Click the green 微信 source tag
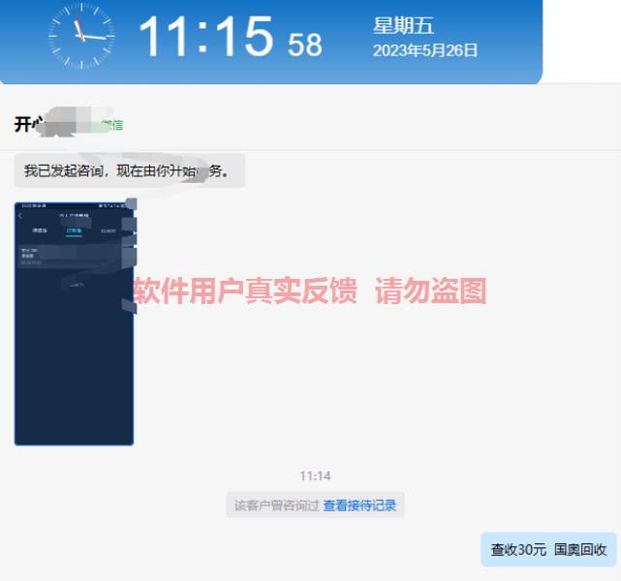621x581 pixels. [111, 125]
